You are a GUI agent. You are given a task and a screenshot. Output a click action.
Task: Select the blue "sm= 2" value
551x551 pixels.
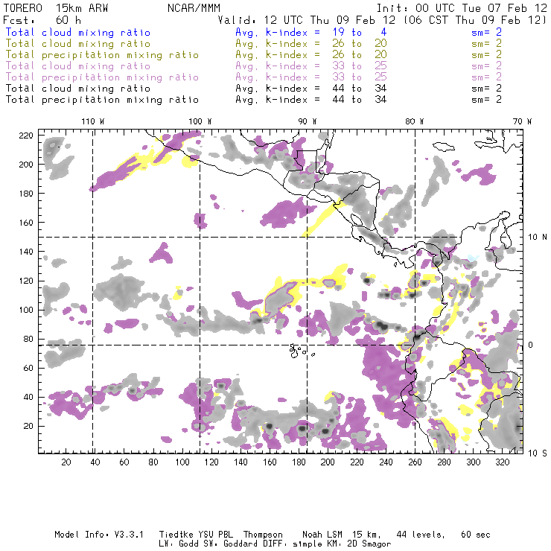[x=486, y=32]
